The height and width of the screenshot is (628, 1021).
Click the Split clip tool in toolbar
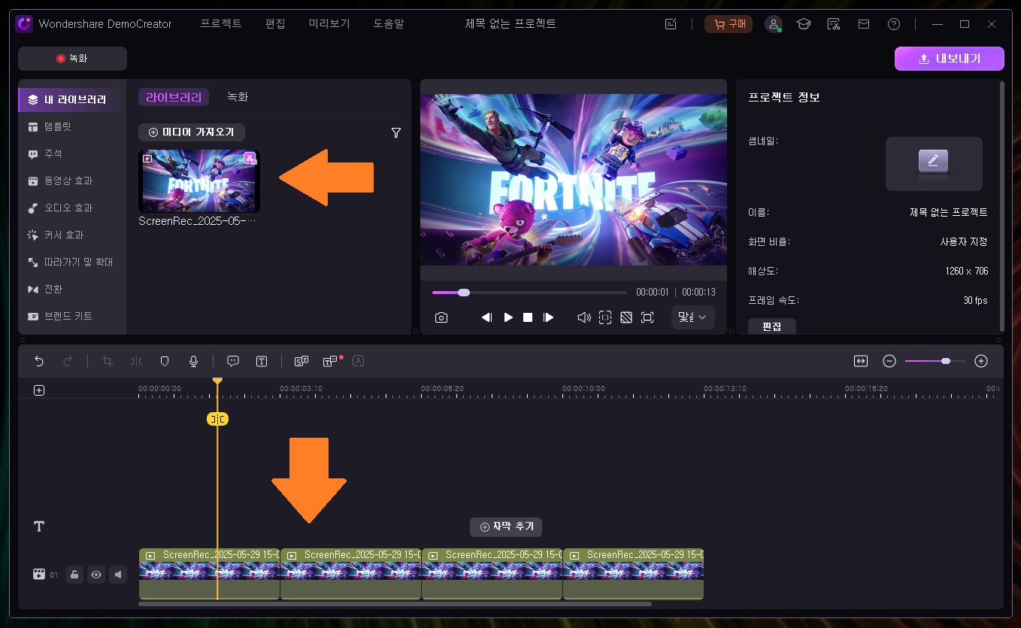click(x=136, y=361)
